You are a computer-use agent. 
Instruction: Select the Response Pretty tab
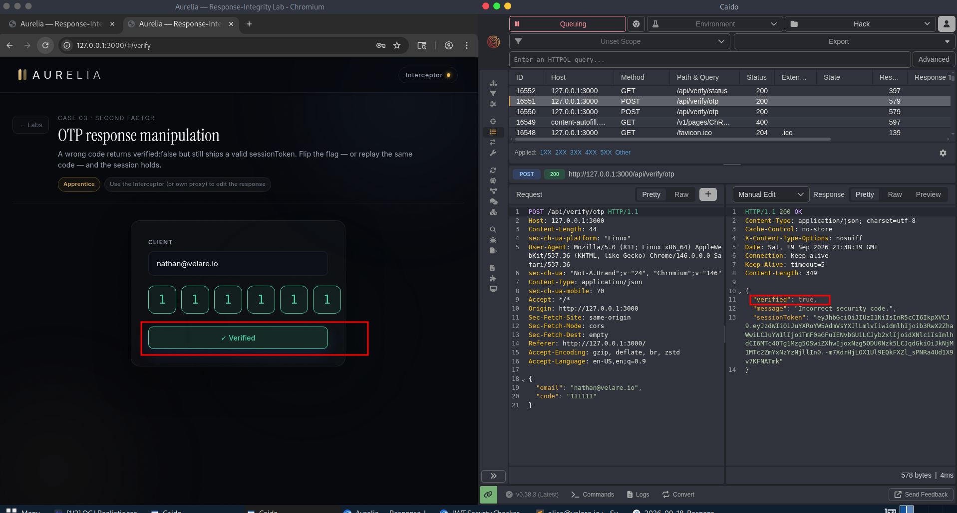point(865,194)
